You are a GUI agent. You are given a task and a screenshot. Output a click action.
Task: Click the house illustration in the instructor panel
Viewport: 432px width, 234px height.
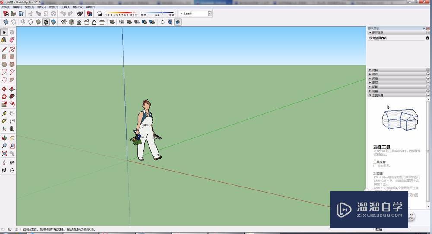click(x=400, y=120)
